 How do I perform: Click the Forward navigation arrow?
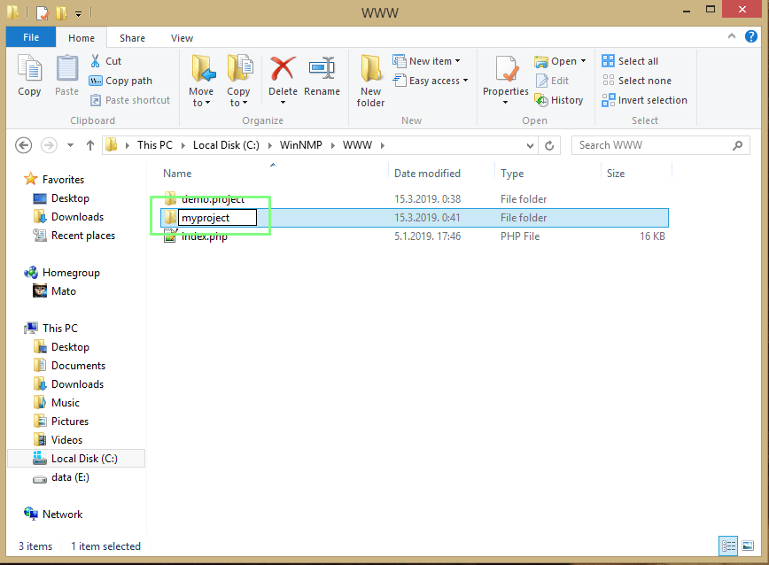(x=49, y=145)
